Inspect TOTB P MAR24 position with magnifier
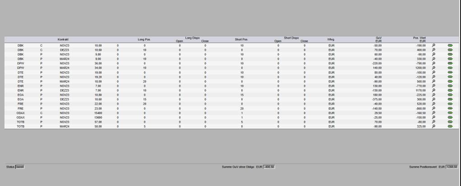Viewport: 461px width, 186px height. 433,126
